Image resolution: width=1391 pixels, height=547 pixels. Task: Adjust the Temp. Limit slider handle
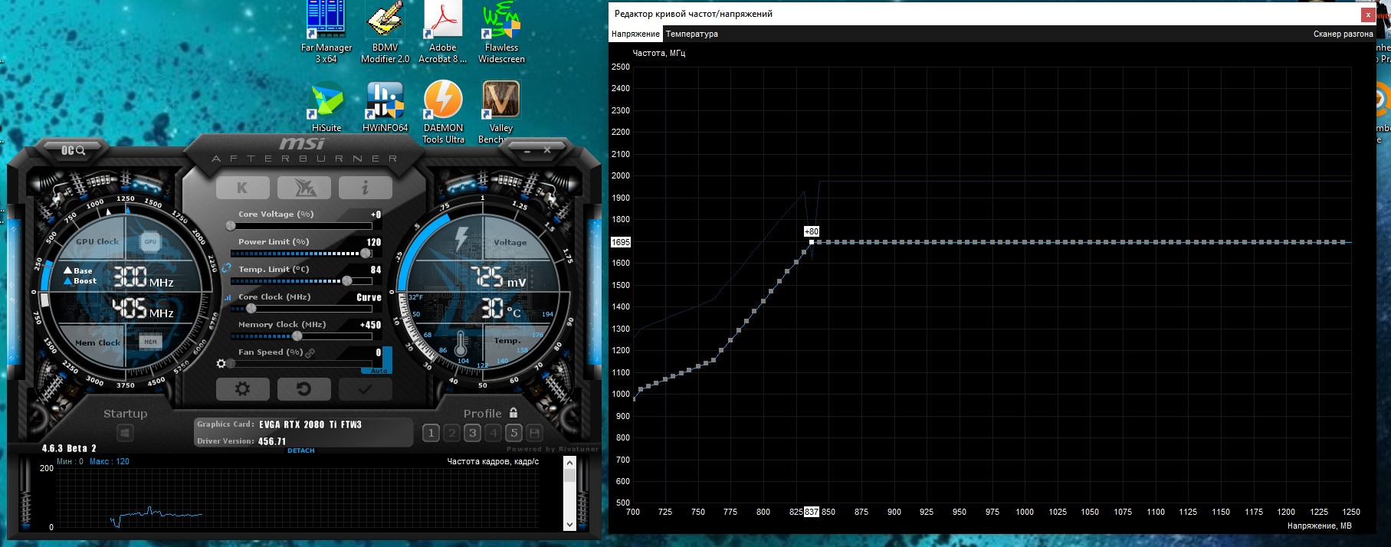(347, 281)
